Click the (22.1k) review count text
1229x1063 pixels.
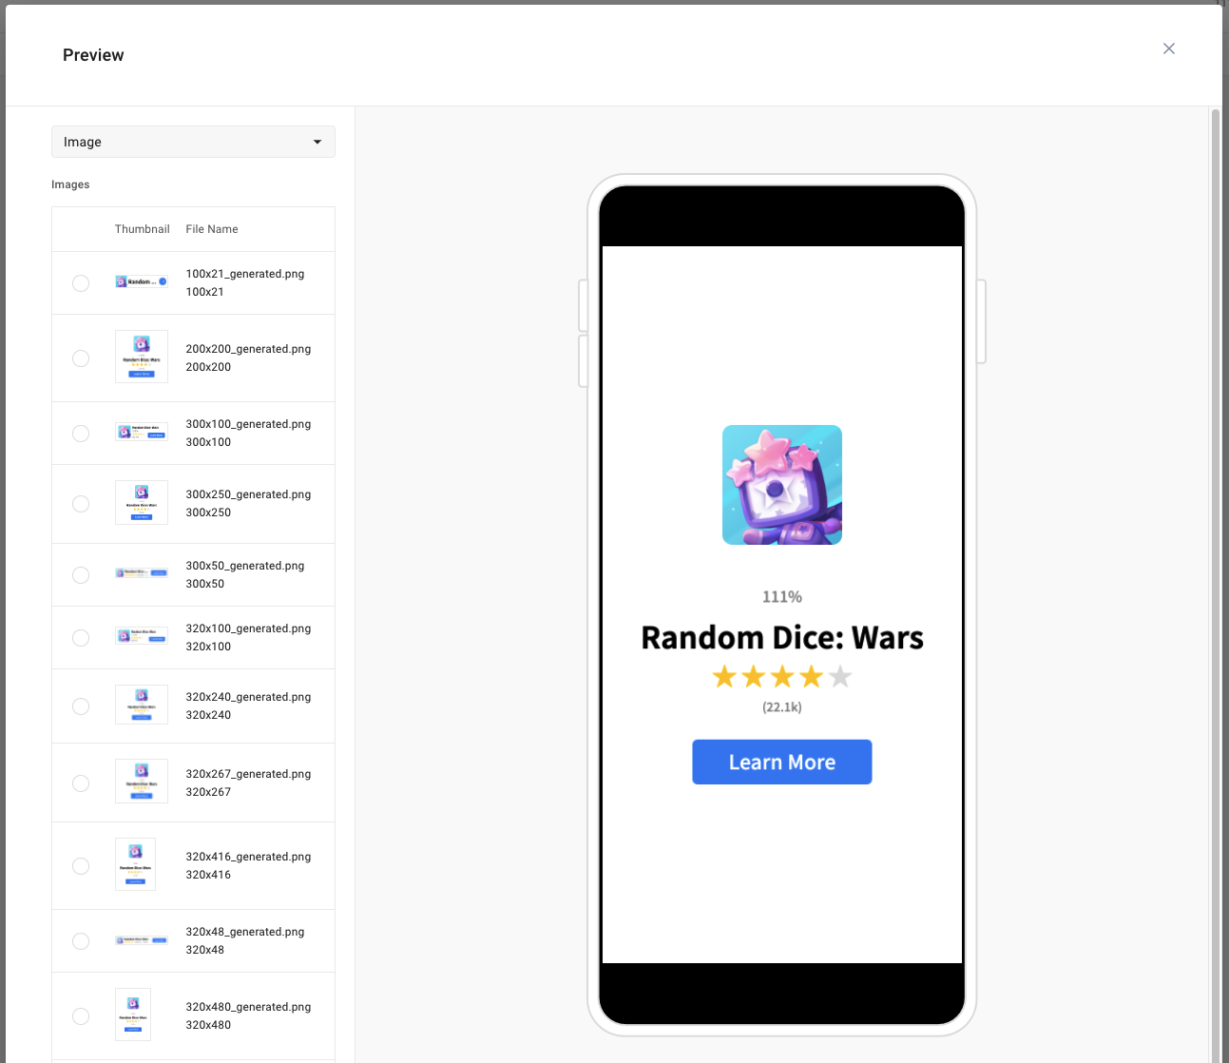[782, 707]
